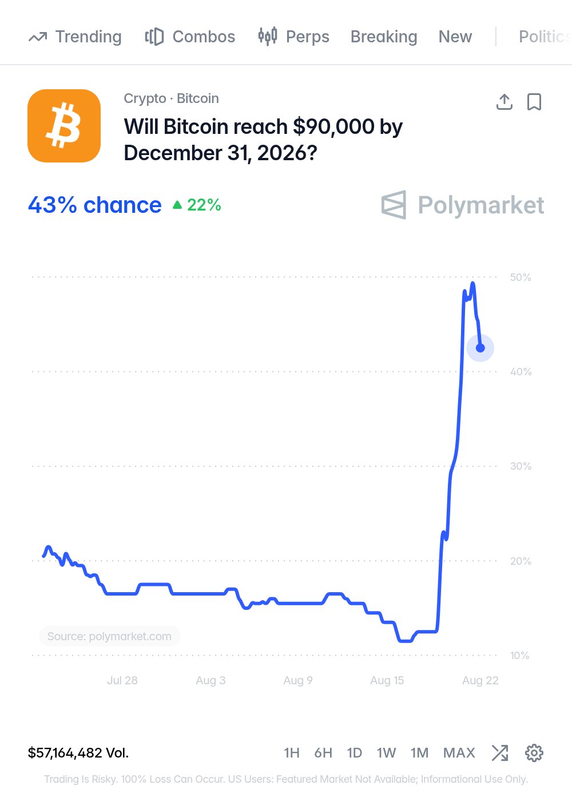Click the shuffle arrows icon

point(500,753)
